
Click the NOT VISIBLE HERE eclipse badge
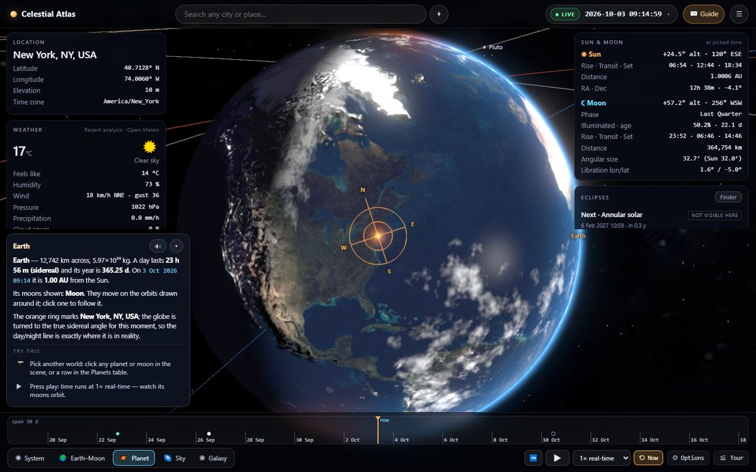714,215
